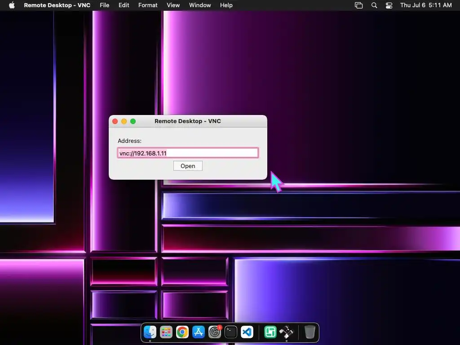Open the Trash in the Dock
This screenshot has height=345, width=460.
(x=310, y=332)
